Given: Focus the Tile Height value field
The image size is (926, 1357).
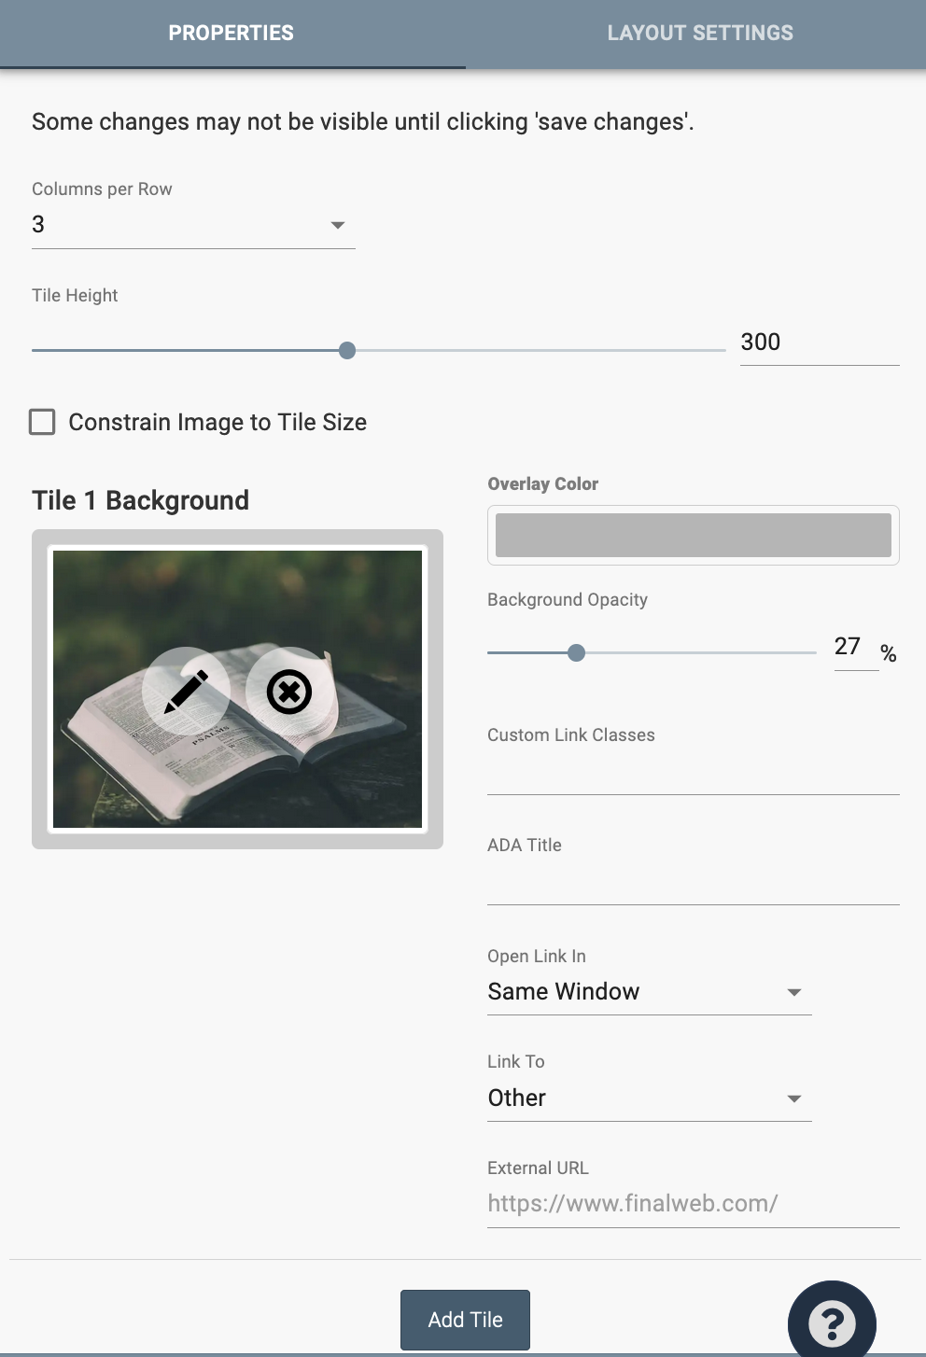Looking at the screenshot, I should point(818,343).
